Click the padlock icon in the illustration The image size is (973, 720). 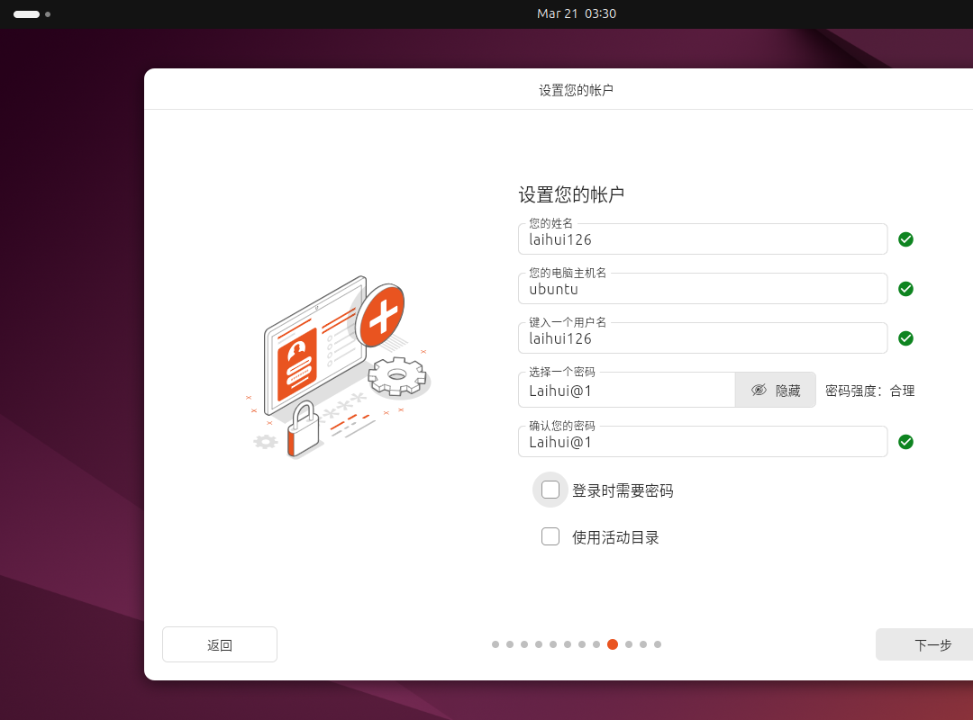point(302,430)
